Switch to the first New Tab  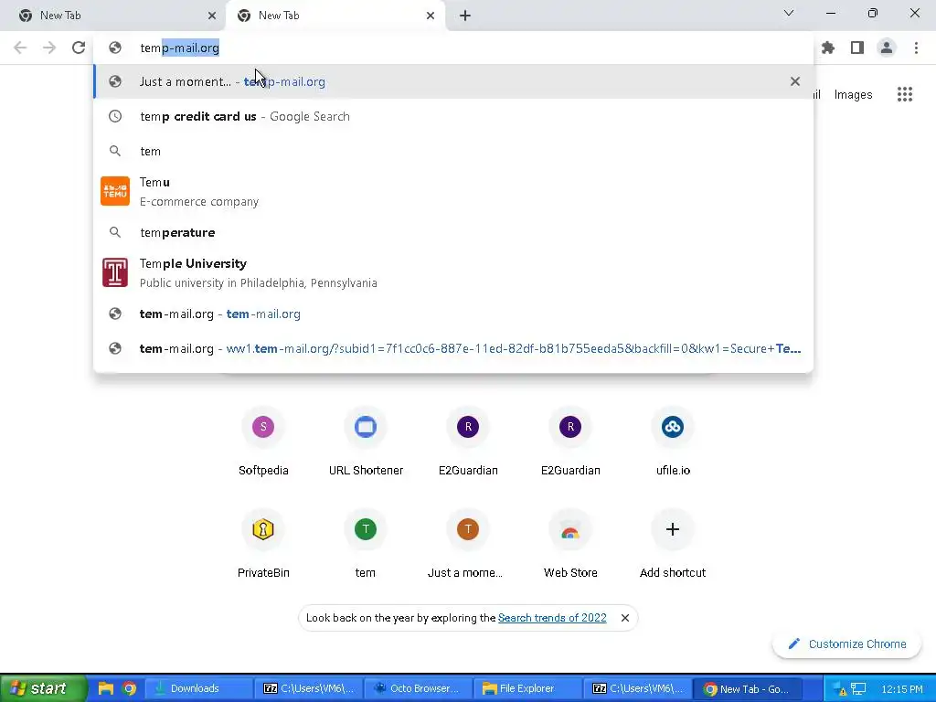(x=113, y=16)
